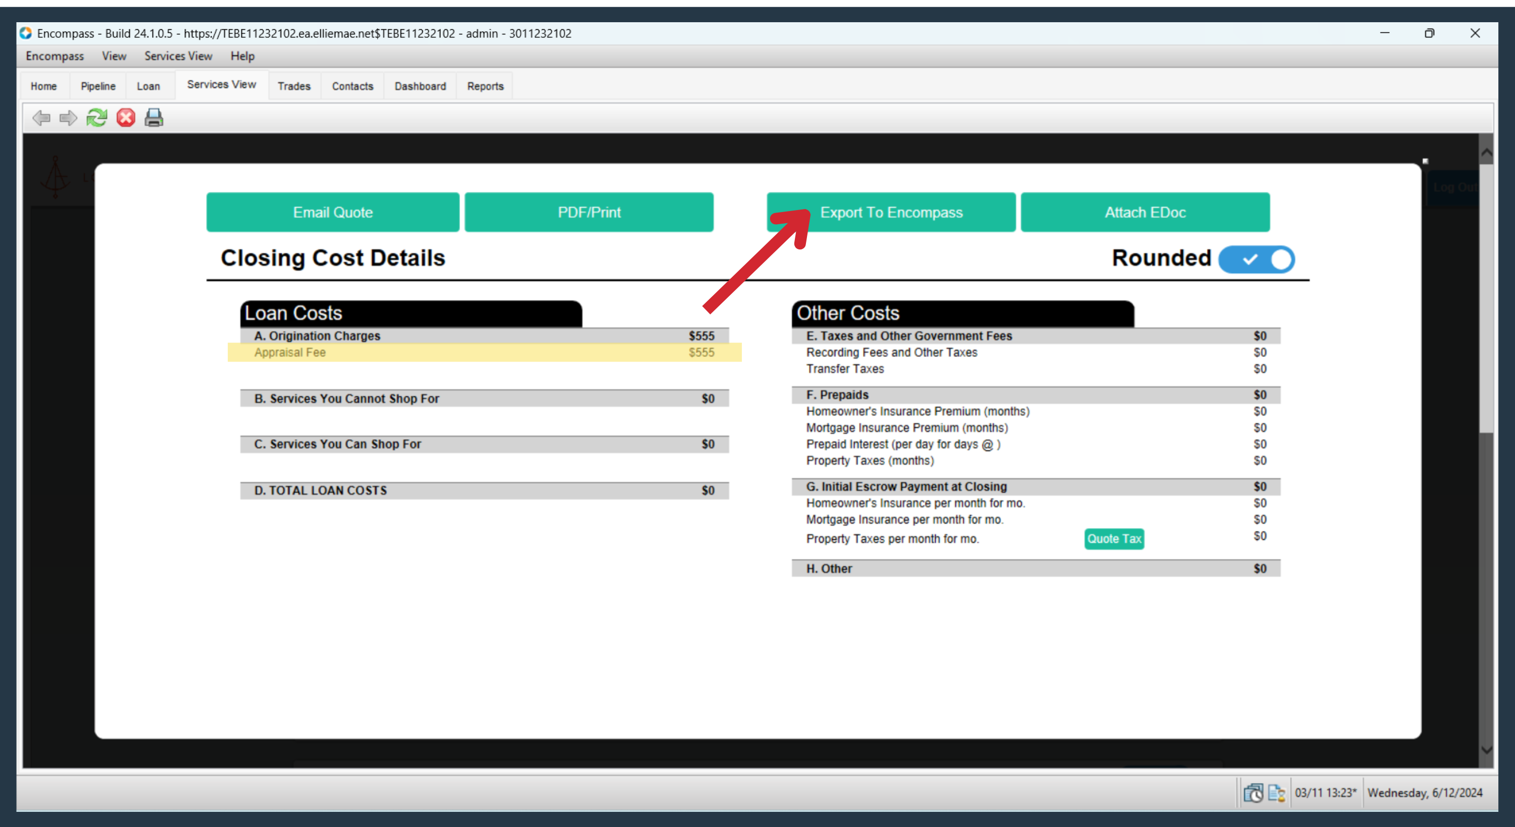1515x827 pixels.
Task: Click the Encompass logo in title bar
Action: 25,33
